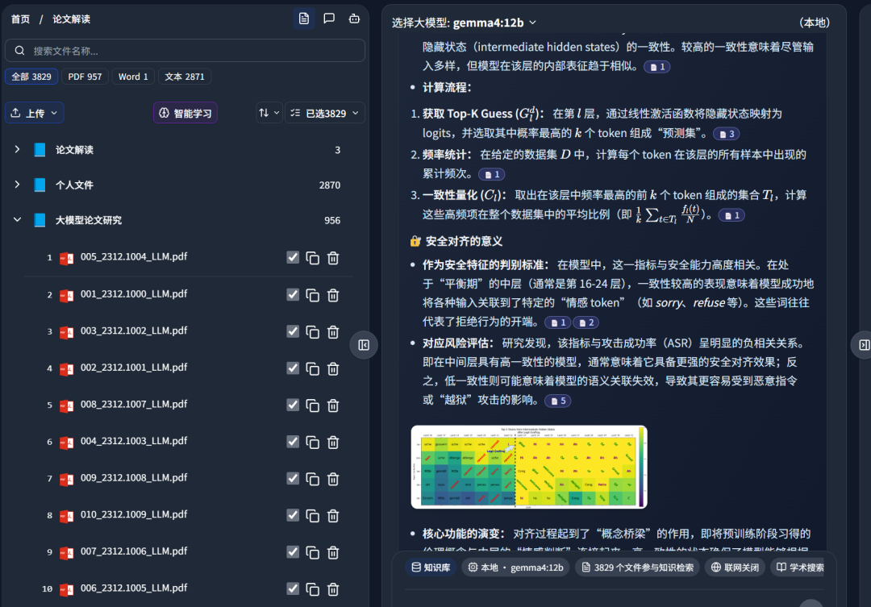Select the PDF 957 filter tab

click(x=85, y=77)
